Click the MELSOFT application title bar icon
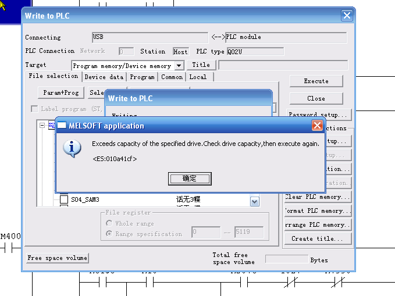The image size is (395, 296). (62, 126)
